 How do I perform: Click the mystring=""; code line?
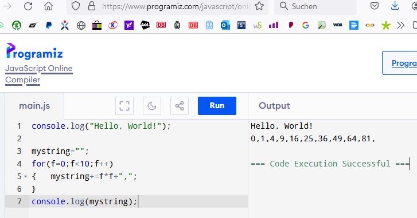coord(60,151)
